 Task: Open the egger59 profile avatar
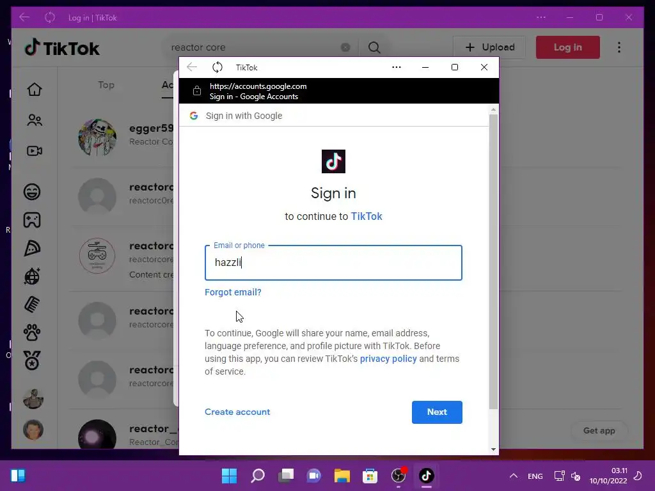[97, 137]
